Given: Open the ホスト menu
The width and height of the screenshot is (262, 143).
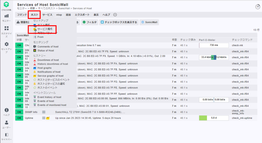Looking at the screenshot, I should coord(35,15).
